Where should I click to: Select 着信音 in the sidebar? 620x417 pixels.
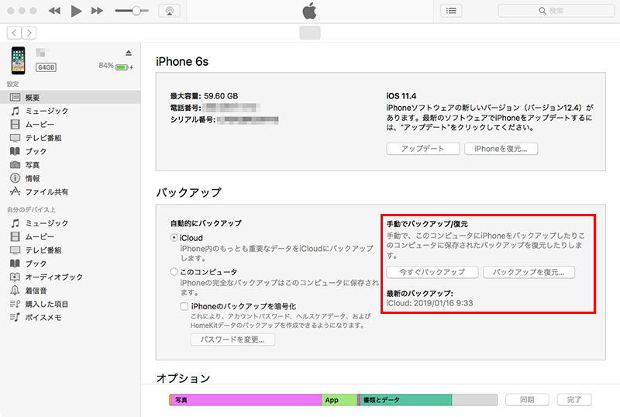point(70,291)
